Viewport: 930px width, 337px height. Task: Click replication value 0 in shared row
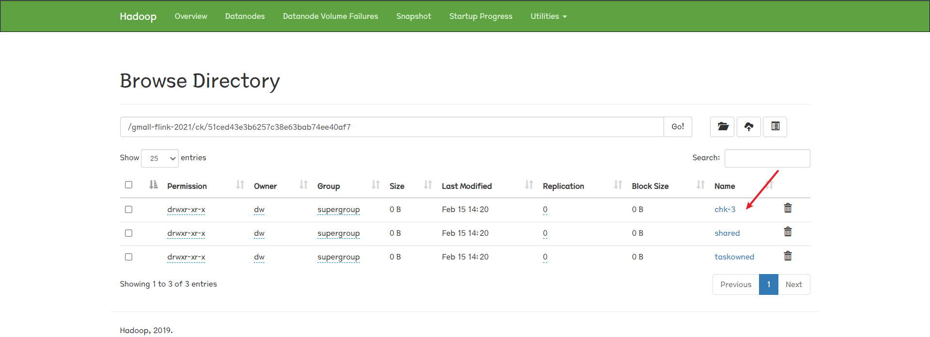coord(545,233)
